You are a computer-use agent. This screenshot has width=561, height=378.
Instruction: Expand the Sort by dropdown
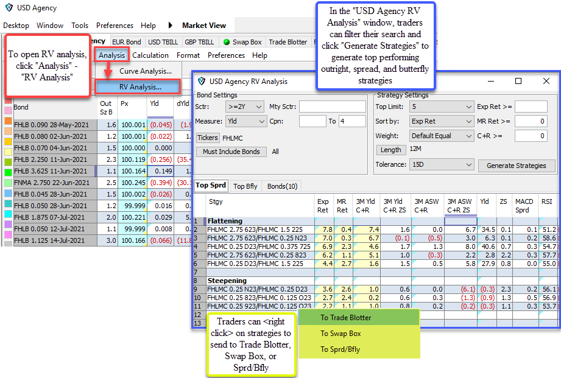point(442,121)
